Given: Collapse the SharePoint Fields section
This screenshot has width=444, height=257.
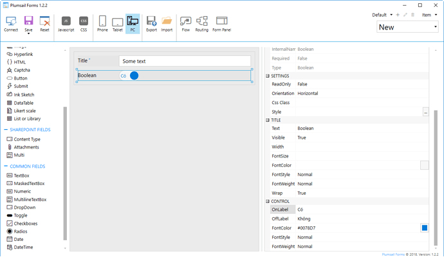Looking at the screenshot, I should [x=6, y=130].
